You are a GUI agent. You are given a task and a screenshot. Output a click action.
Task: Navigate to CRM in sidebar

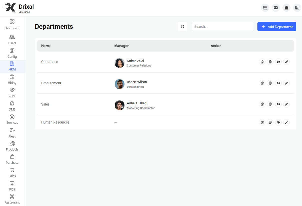click(x=12, y=93)
